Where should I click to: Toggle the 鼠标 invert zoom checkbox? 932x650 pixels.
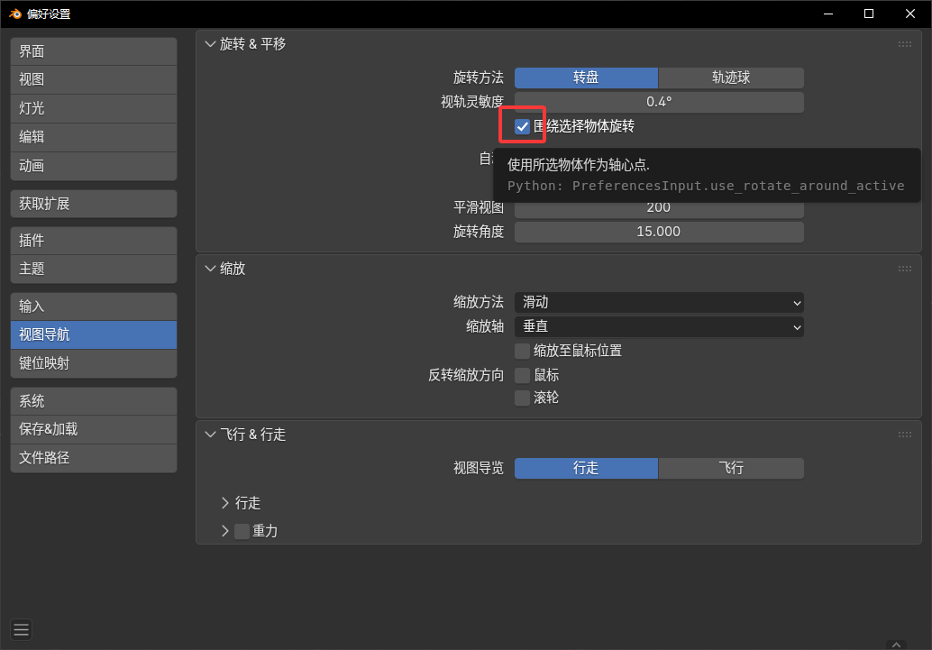point(523,375)
